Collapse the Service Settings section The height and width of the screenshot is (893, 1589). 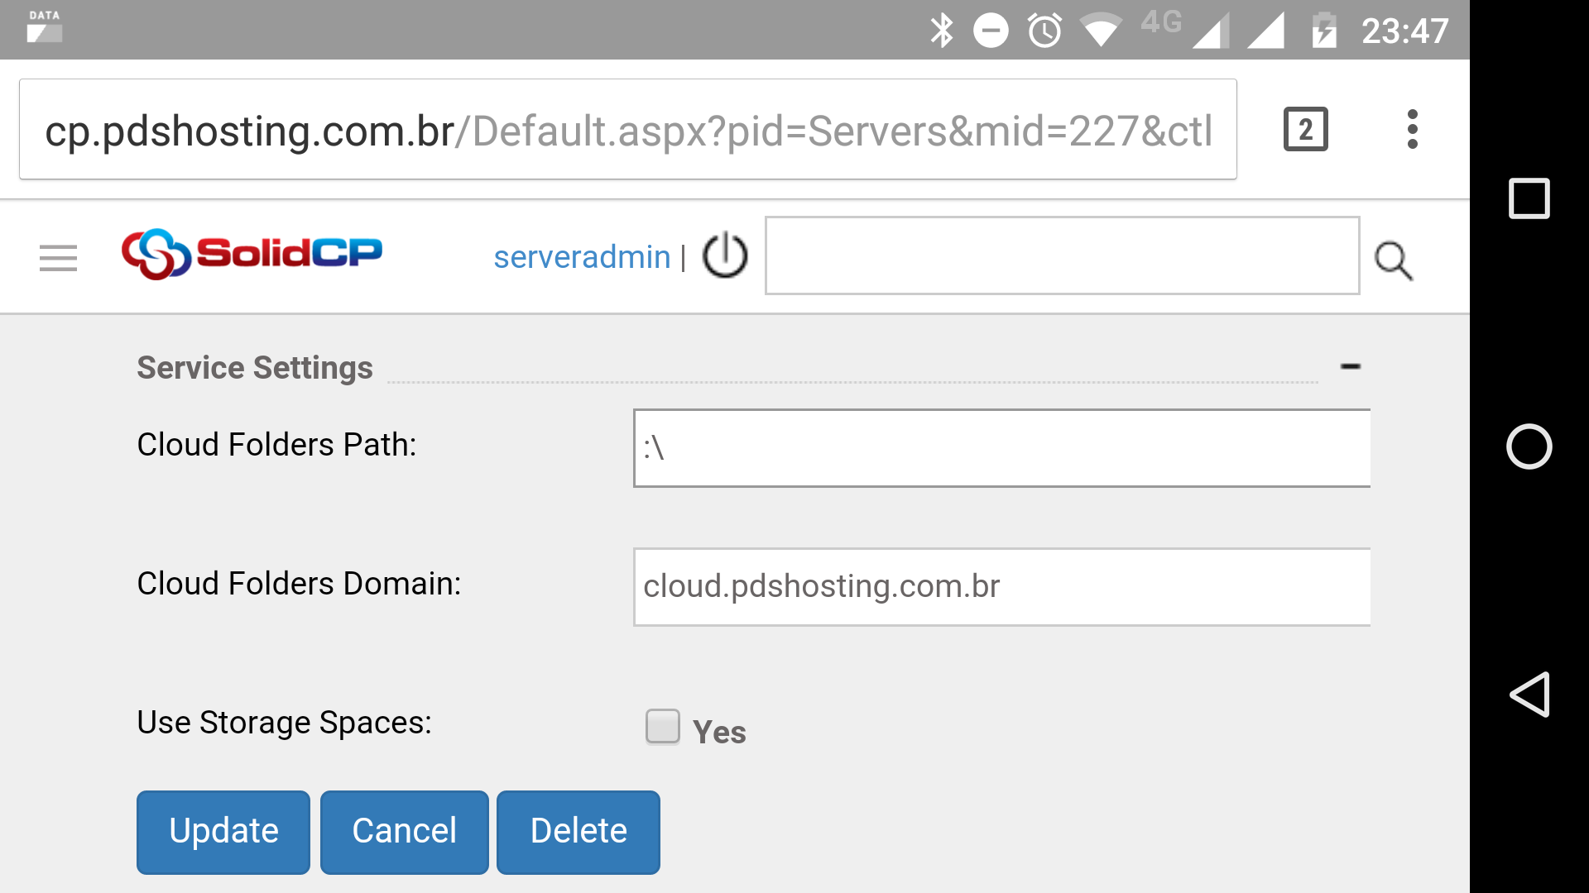[1351, 366]
